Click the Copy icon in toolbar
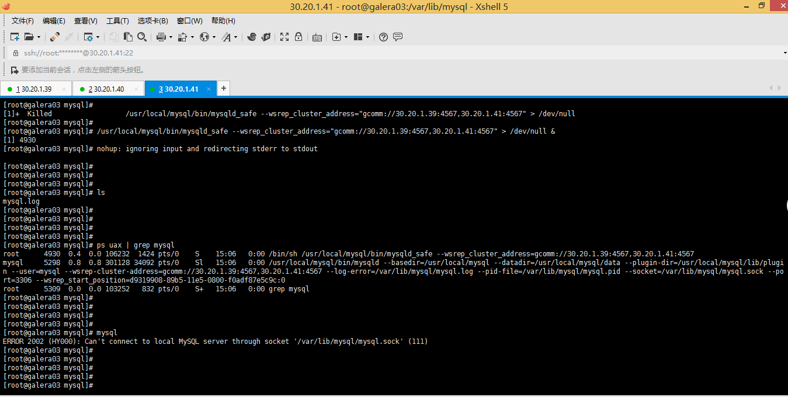The height and width of the screenshot is (397, 788). (114, 37)
